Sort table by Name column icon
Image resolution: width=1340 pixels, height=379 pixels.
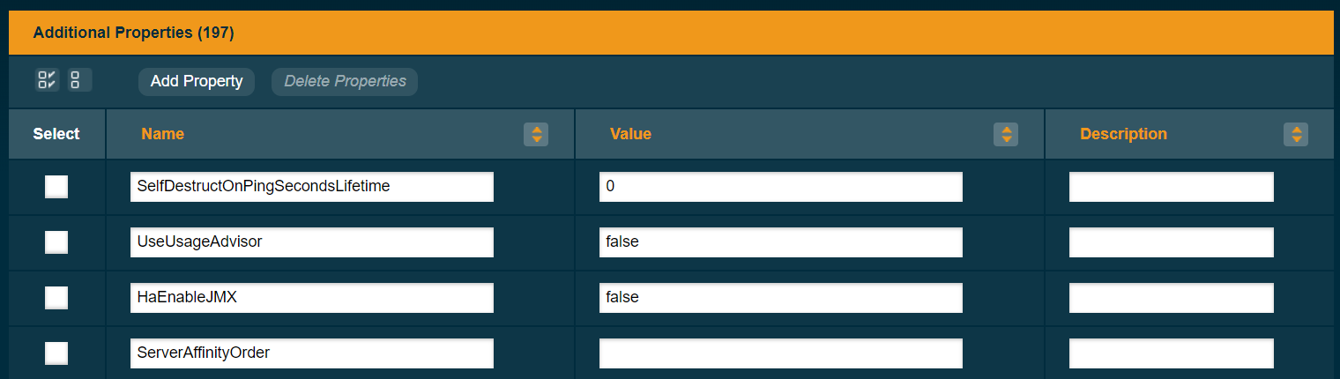click(535, 134)
